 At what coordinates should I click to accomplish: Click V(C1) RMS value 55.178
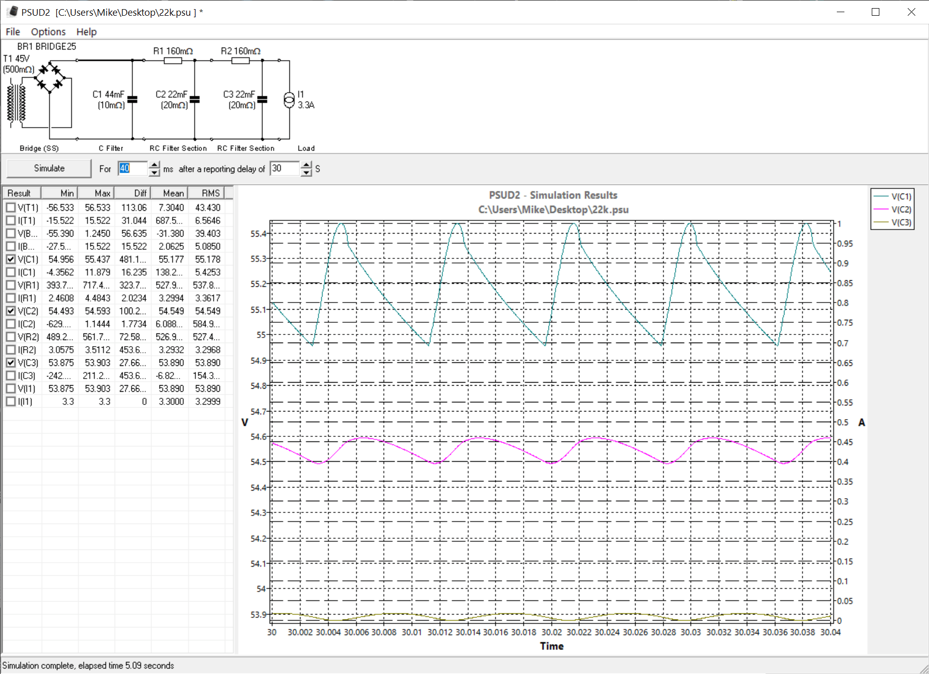pos(208,259)
